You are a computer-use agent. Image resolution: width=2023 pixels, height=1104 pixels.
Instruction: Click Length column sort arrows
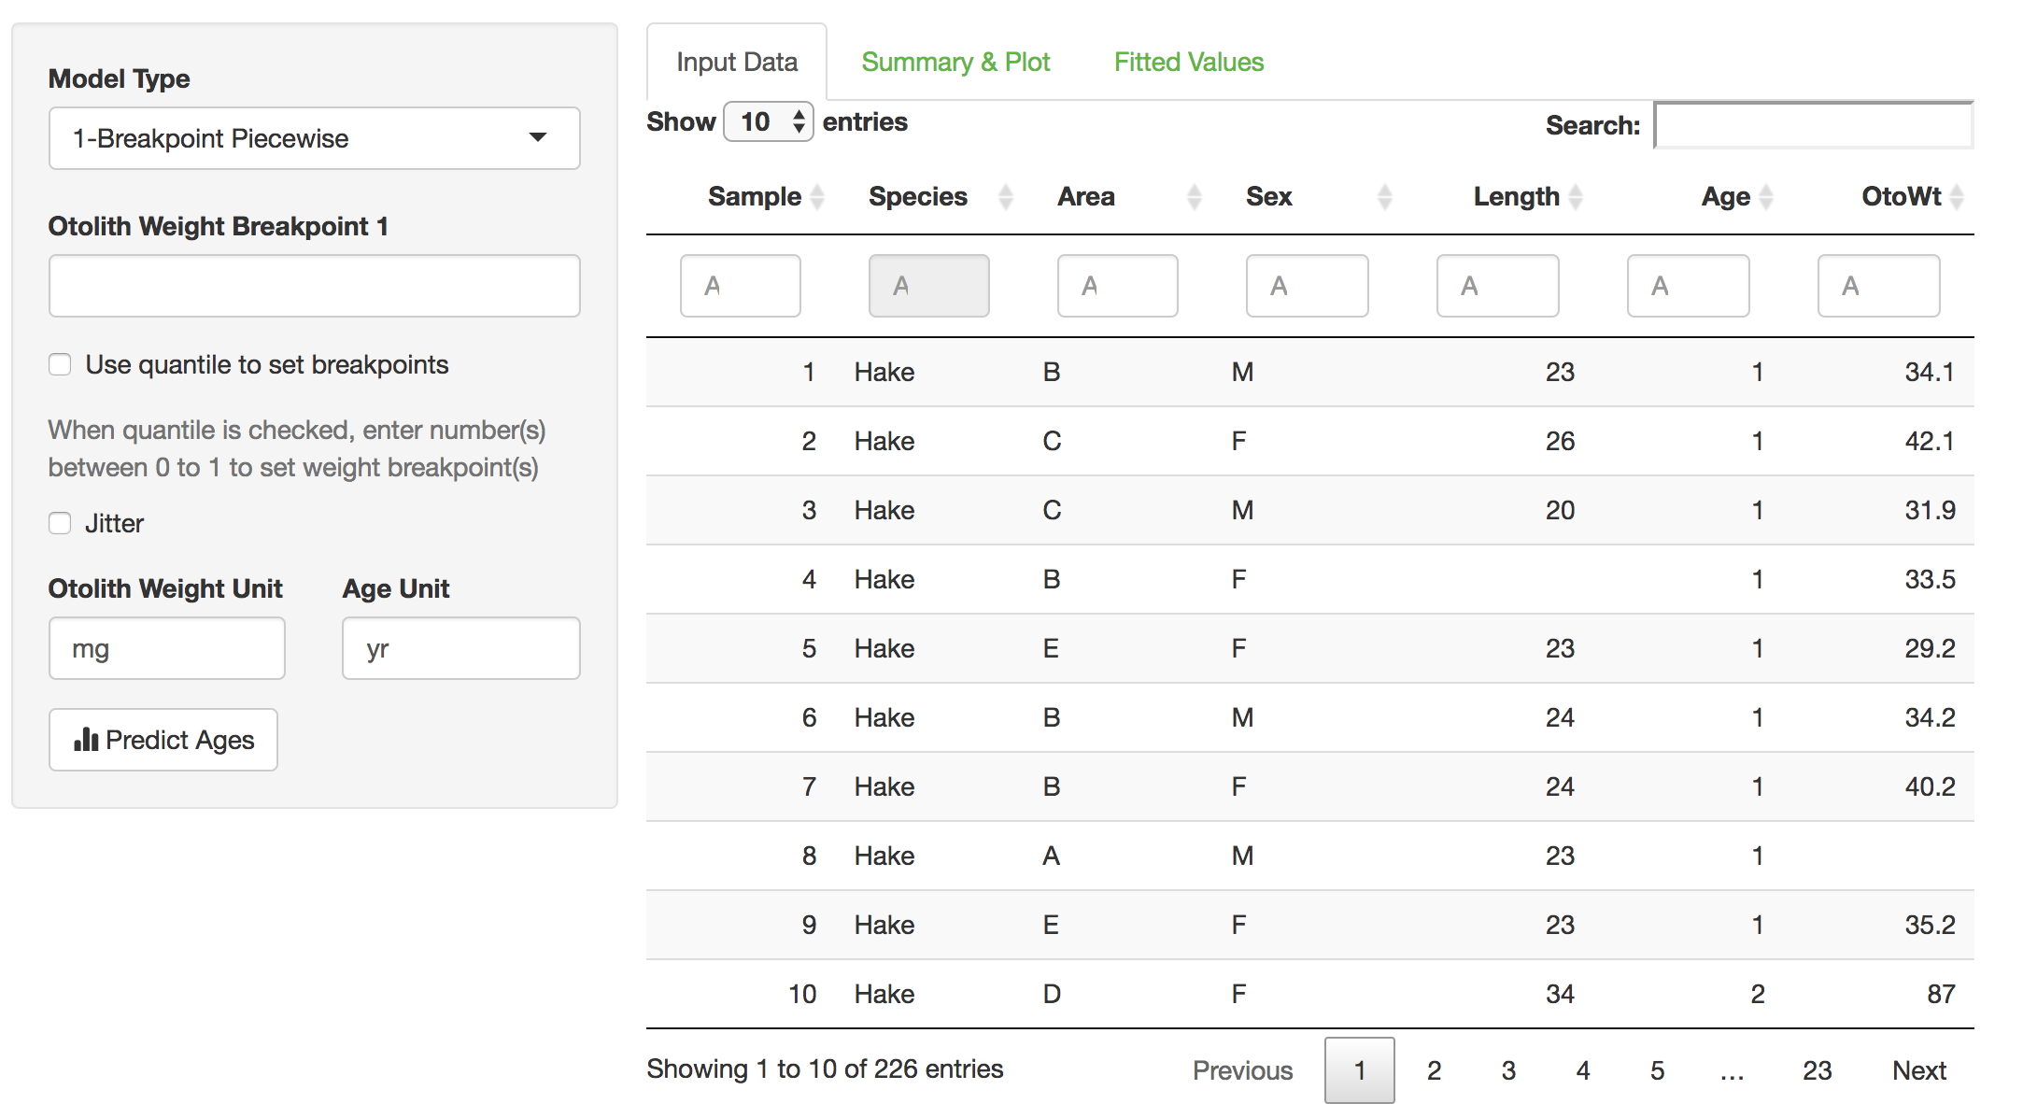pyautogui.click(x=1576, y=197)
